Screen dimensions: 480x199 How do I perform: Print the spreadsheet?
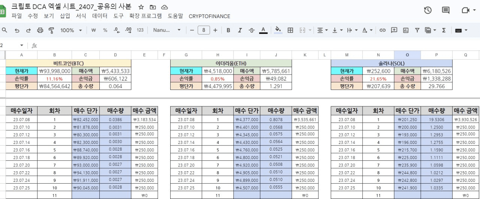coord(40,30)
